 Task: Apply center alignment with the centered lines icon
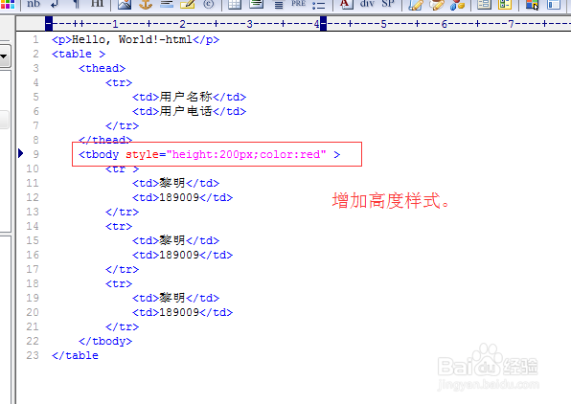(x=279, y=4)
